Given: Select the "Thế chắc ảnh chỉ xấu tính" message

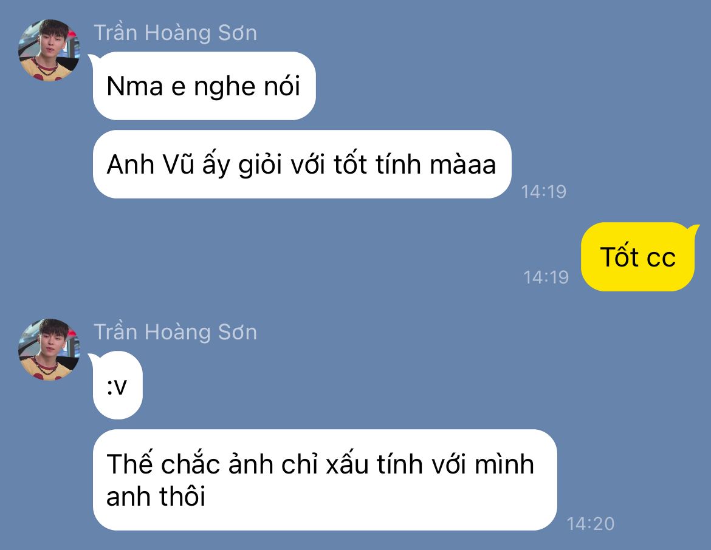Looking at the screenshot, I should (x=325, y=480).
